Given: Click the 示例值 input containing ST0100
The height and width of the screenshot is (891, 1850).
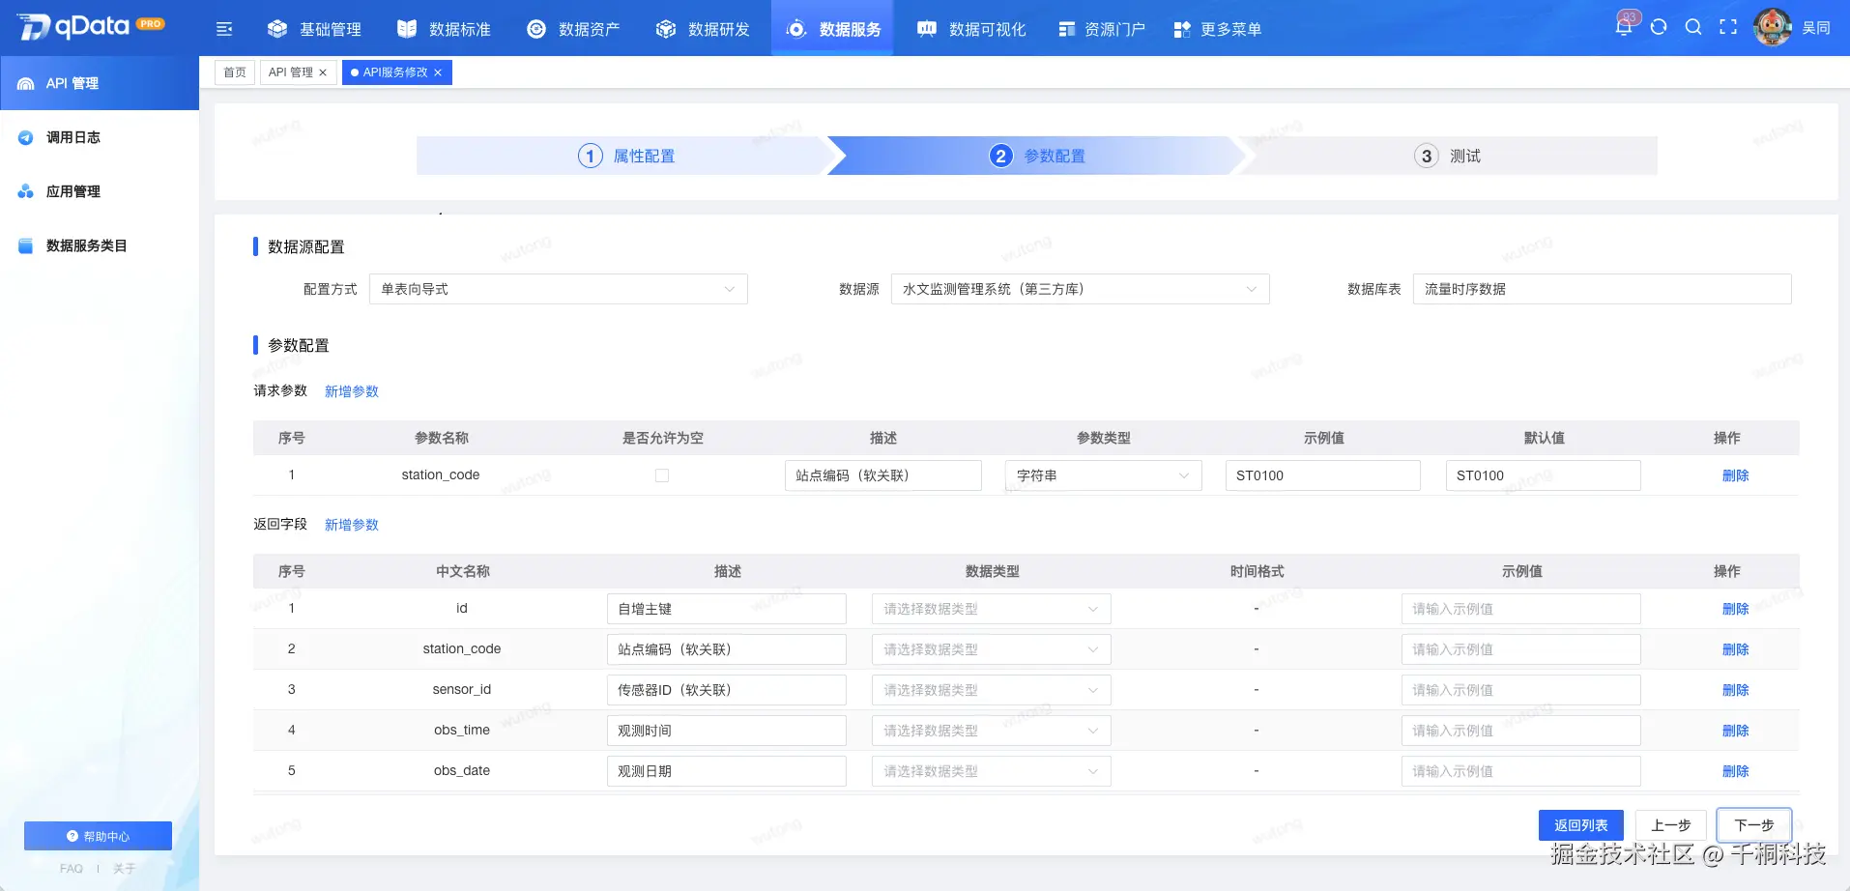Looking at the screenshot, I should tap(1322, 474).
